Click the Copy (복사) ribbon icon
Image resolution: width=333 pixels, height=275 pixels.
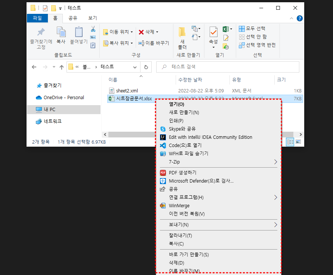click(61, 32)
